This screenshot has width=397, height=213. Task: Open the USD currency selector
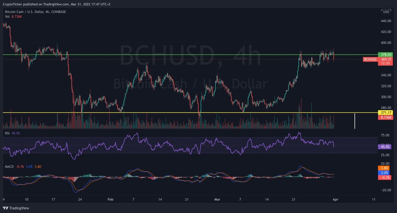386,12
